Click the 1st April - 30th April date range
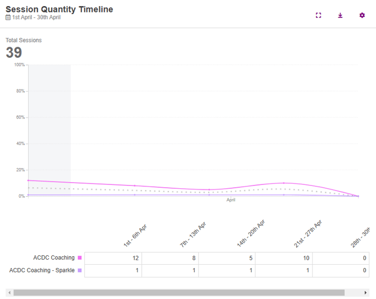 (36, 18)
